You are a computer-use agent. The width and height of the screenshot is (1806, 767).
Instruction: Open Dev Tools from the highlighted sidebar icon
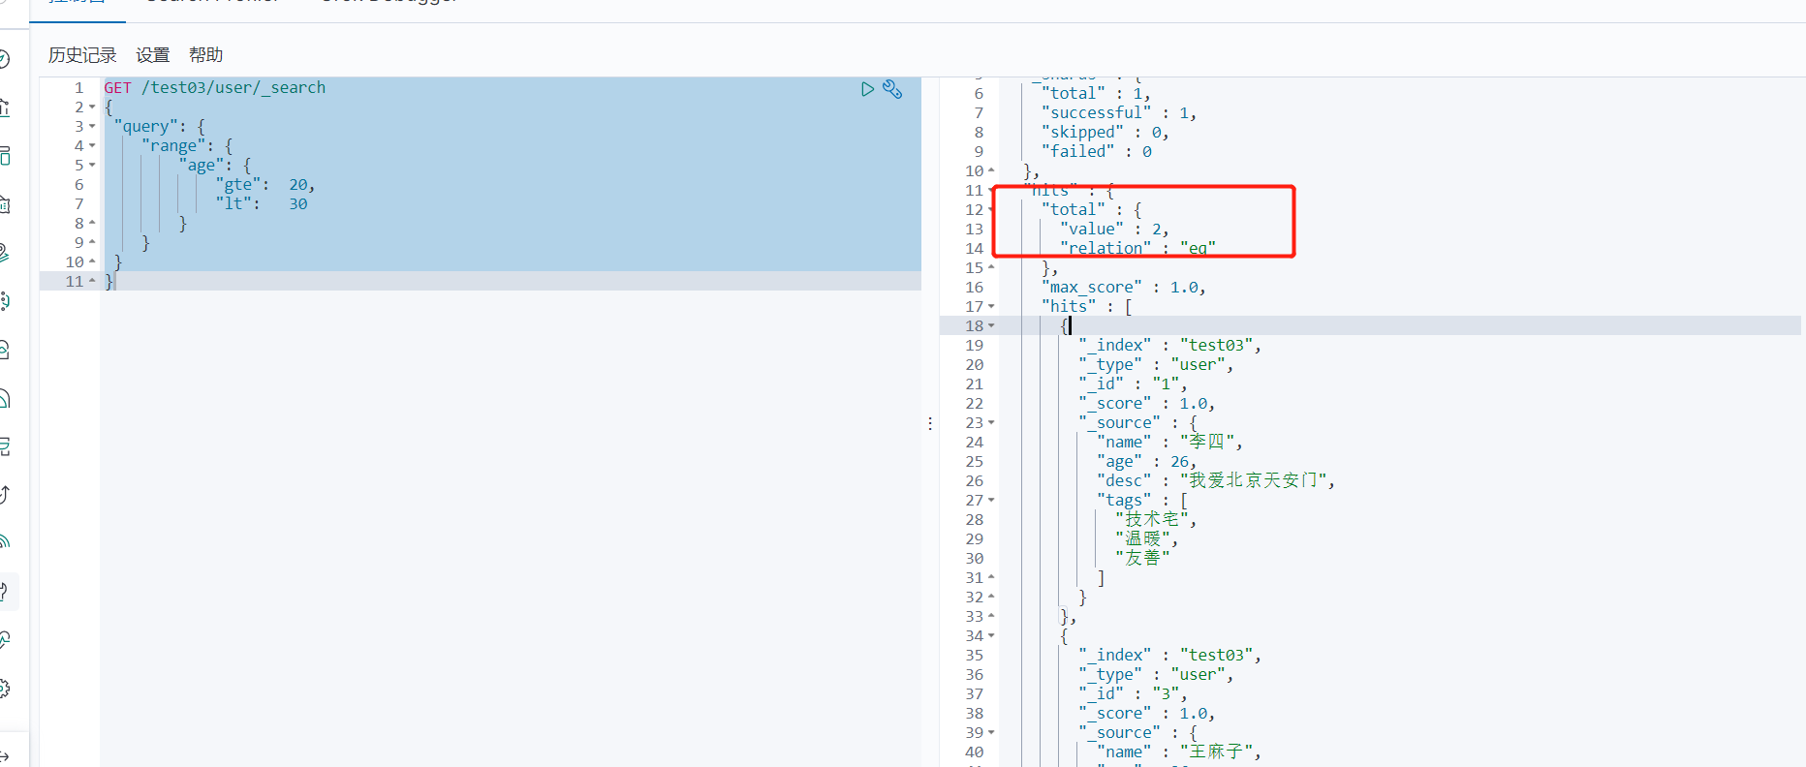tap(5, 591)
